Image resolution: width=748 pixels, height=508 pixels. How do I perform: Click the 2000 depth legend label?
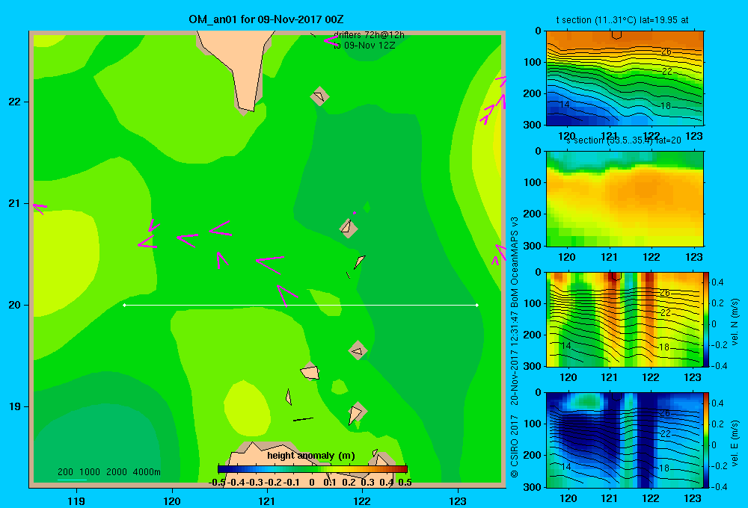click(x=117, y=472)
